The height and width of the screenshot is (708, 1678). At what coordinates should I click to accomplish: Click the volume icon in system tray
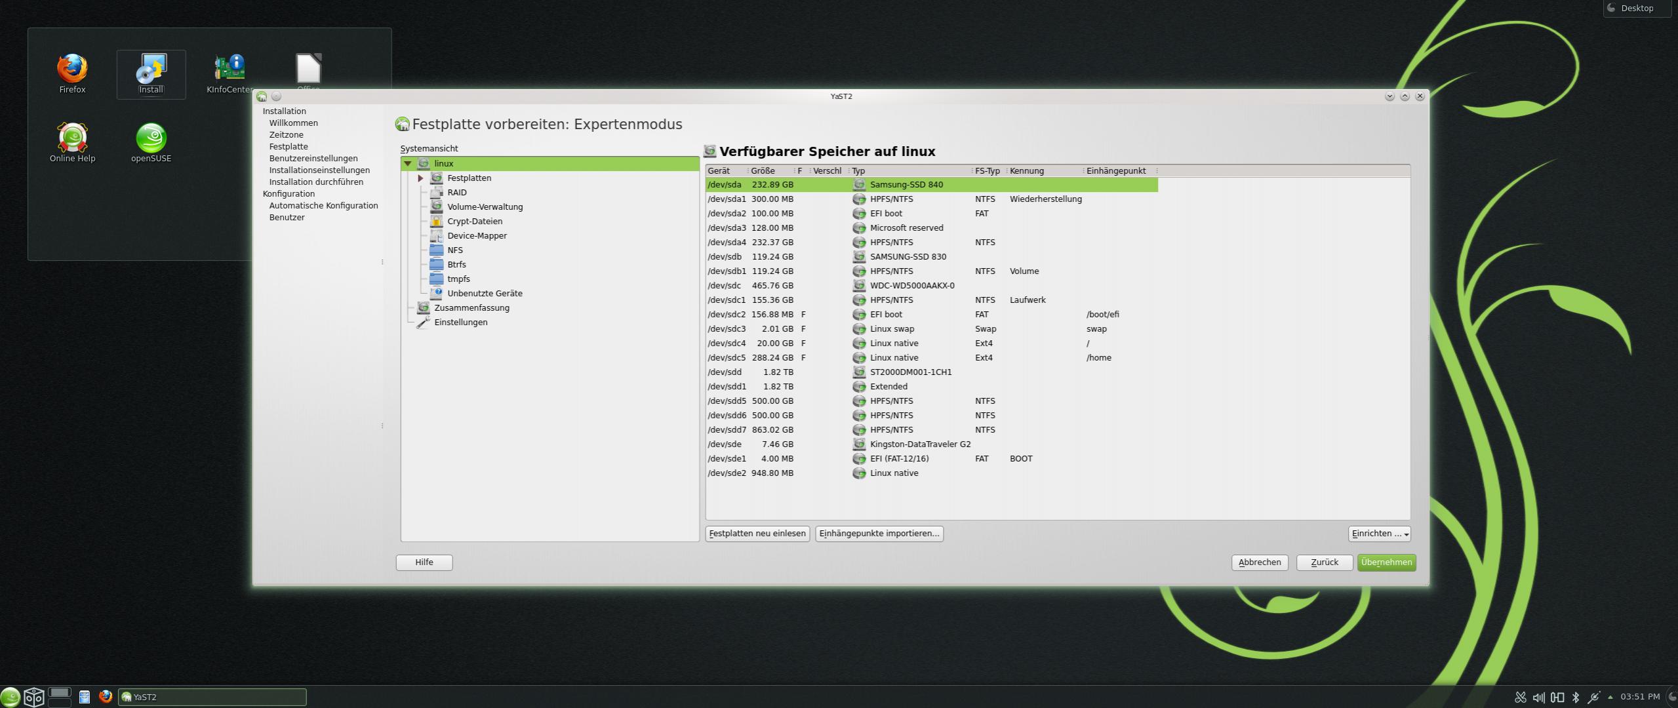click(1538, 697)
